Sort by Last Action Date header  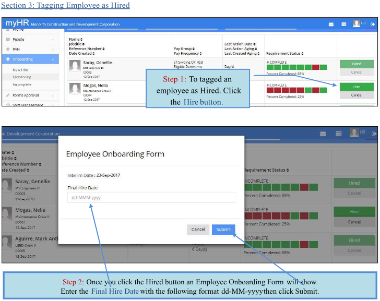[x=240, y=44]
